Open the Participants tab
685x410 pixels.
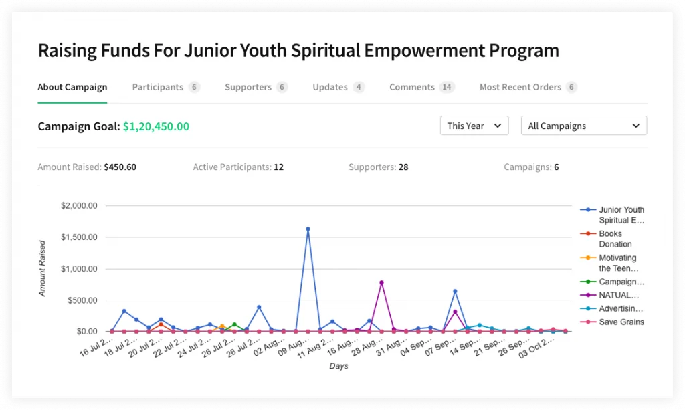[158, 87]
